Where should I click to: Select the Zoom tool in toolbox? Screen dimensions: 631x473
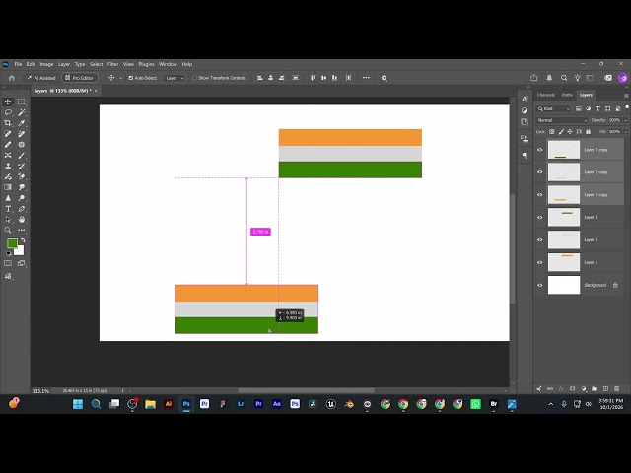[x=8, y=230]
